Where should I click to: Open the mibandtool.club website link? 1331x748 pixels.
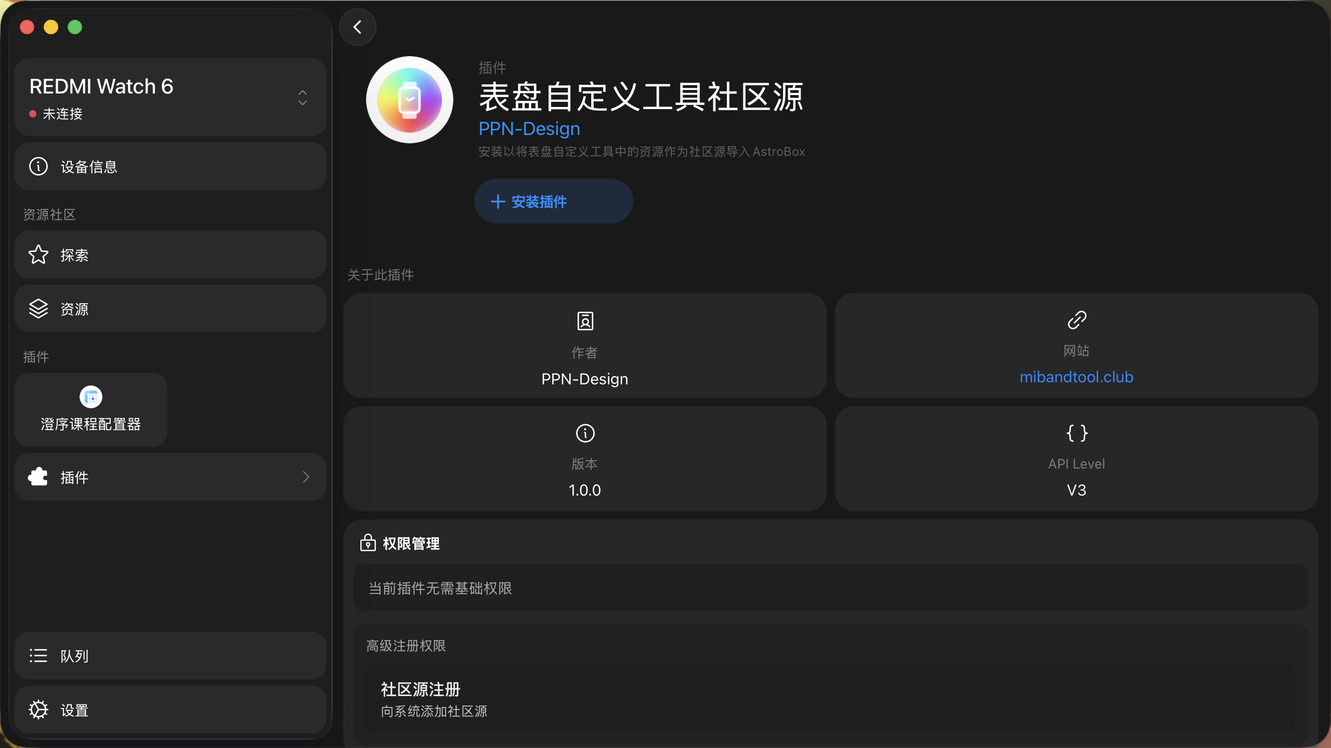(1076, 377)
